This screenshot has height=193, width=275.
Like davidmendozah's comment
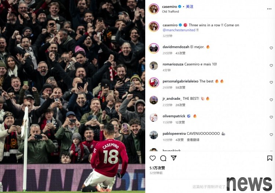[x=271, y=48]
